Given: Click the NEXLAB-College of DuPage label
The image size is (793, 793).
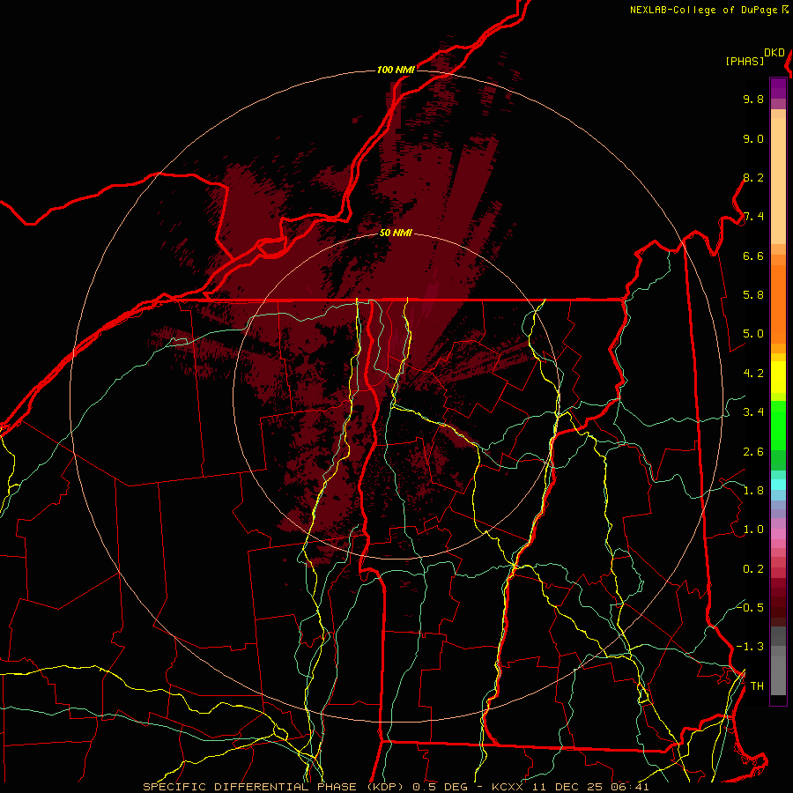Looking at the screenshot, I should pos(703,10).
